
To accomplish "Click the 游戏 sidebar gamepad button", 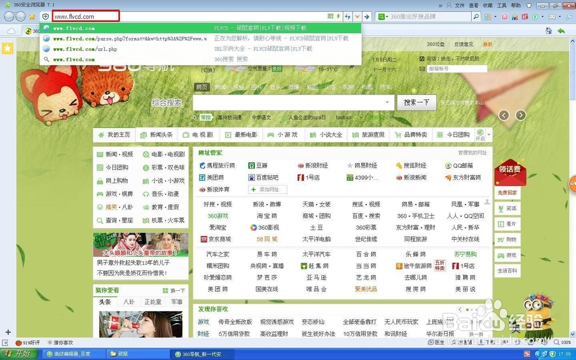I will [507, 255].
